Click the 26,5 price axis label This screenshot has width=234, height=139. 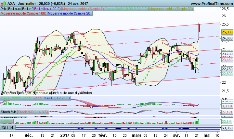(225, 9)
